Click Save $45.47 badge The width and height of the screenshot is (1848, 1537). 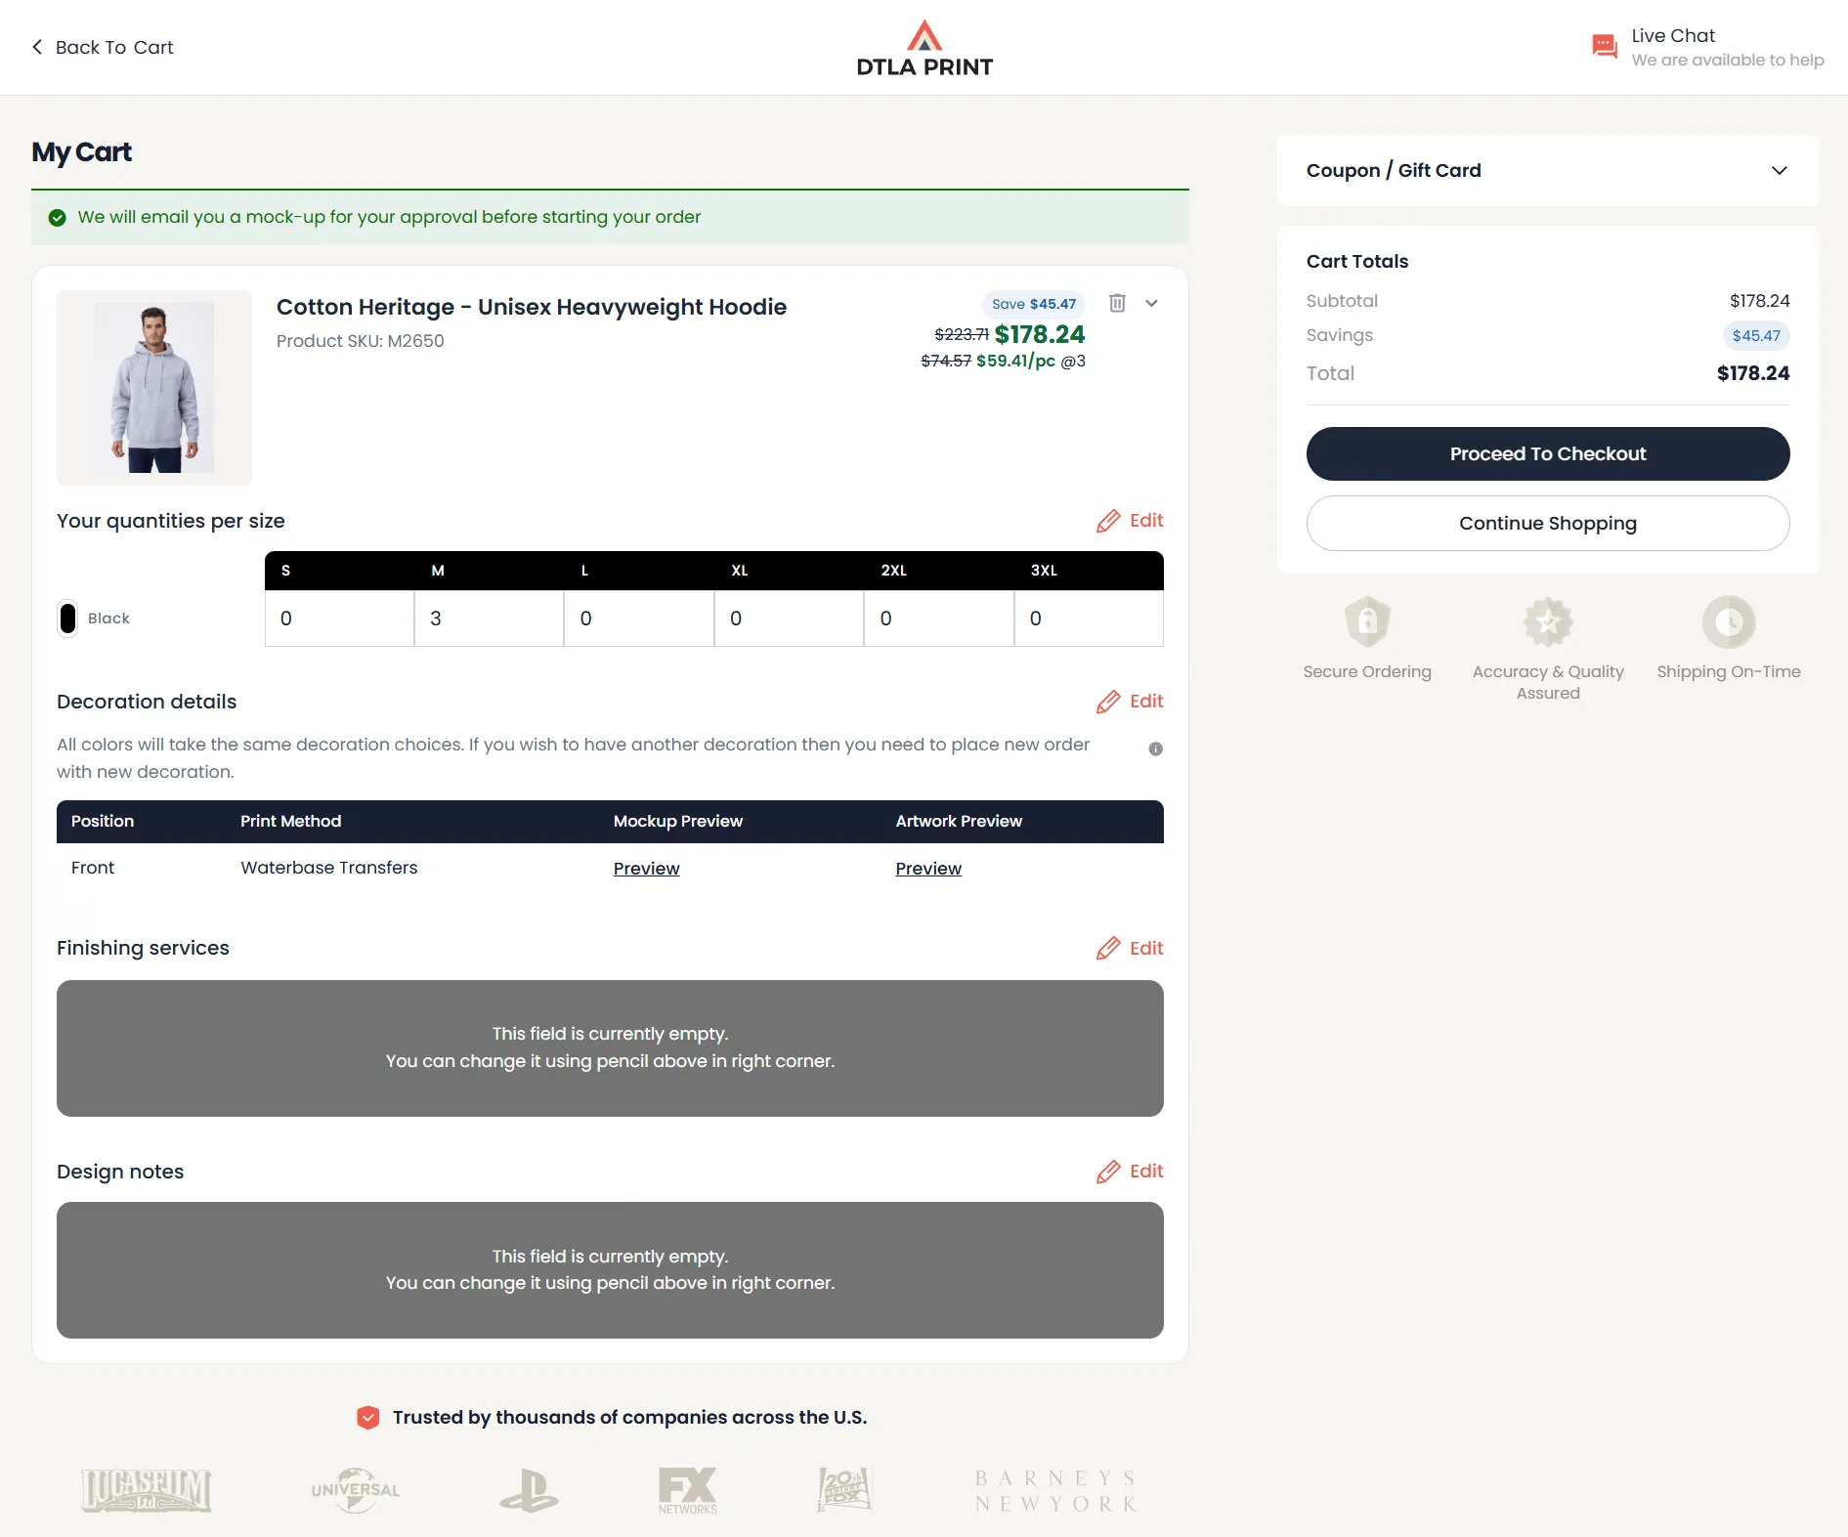coord(1033,304)
